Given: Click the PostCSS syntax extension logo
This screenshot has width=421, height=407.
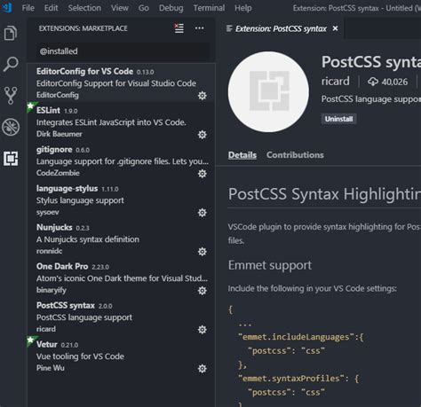Looking at the screenshot, I should click(x=268, y=92).
